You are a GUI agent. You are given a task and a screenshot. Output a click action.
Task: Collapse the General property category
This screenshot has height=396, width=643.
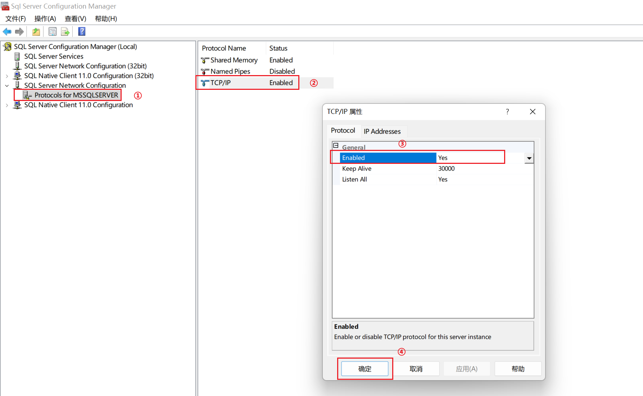336,146
